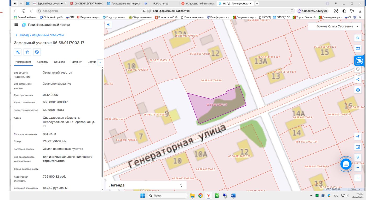This screenshot has height=200, width=366.
Task: Bookmark this page in address bar
Action: point(292,11)
